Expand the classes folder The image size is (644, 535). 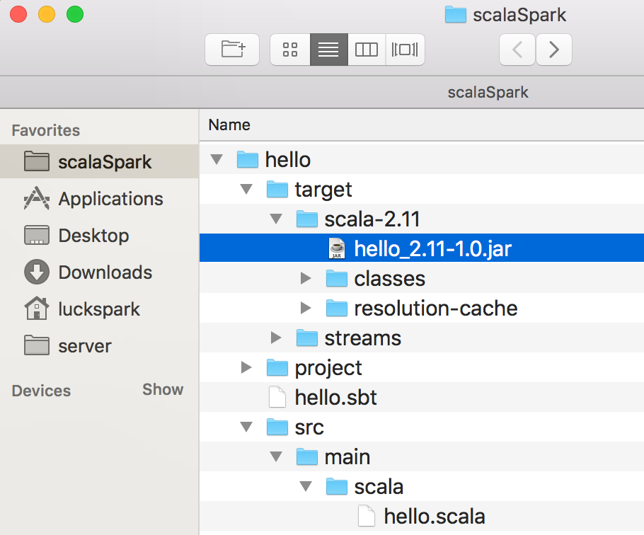[306, 278]
